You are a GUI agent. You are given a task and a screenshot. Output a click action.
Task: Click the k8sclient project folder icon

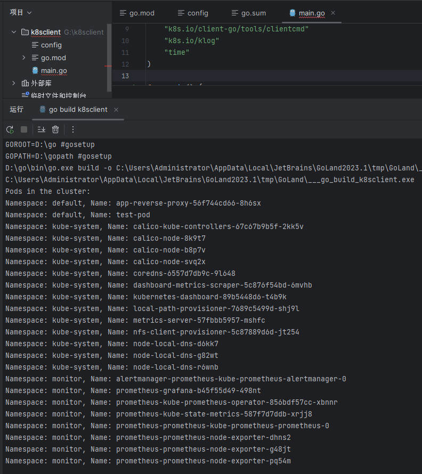coord(25,32)
